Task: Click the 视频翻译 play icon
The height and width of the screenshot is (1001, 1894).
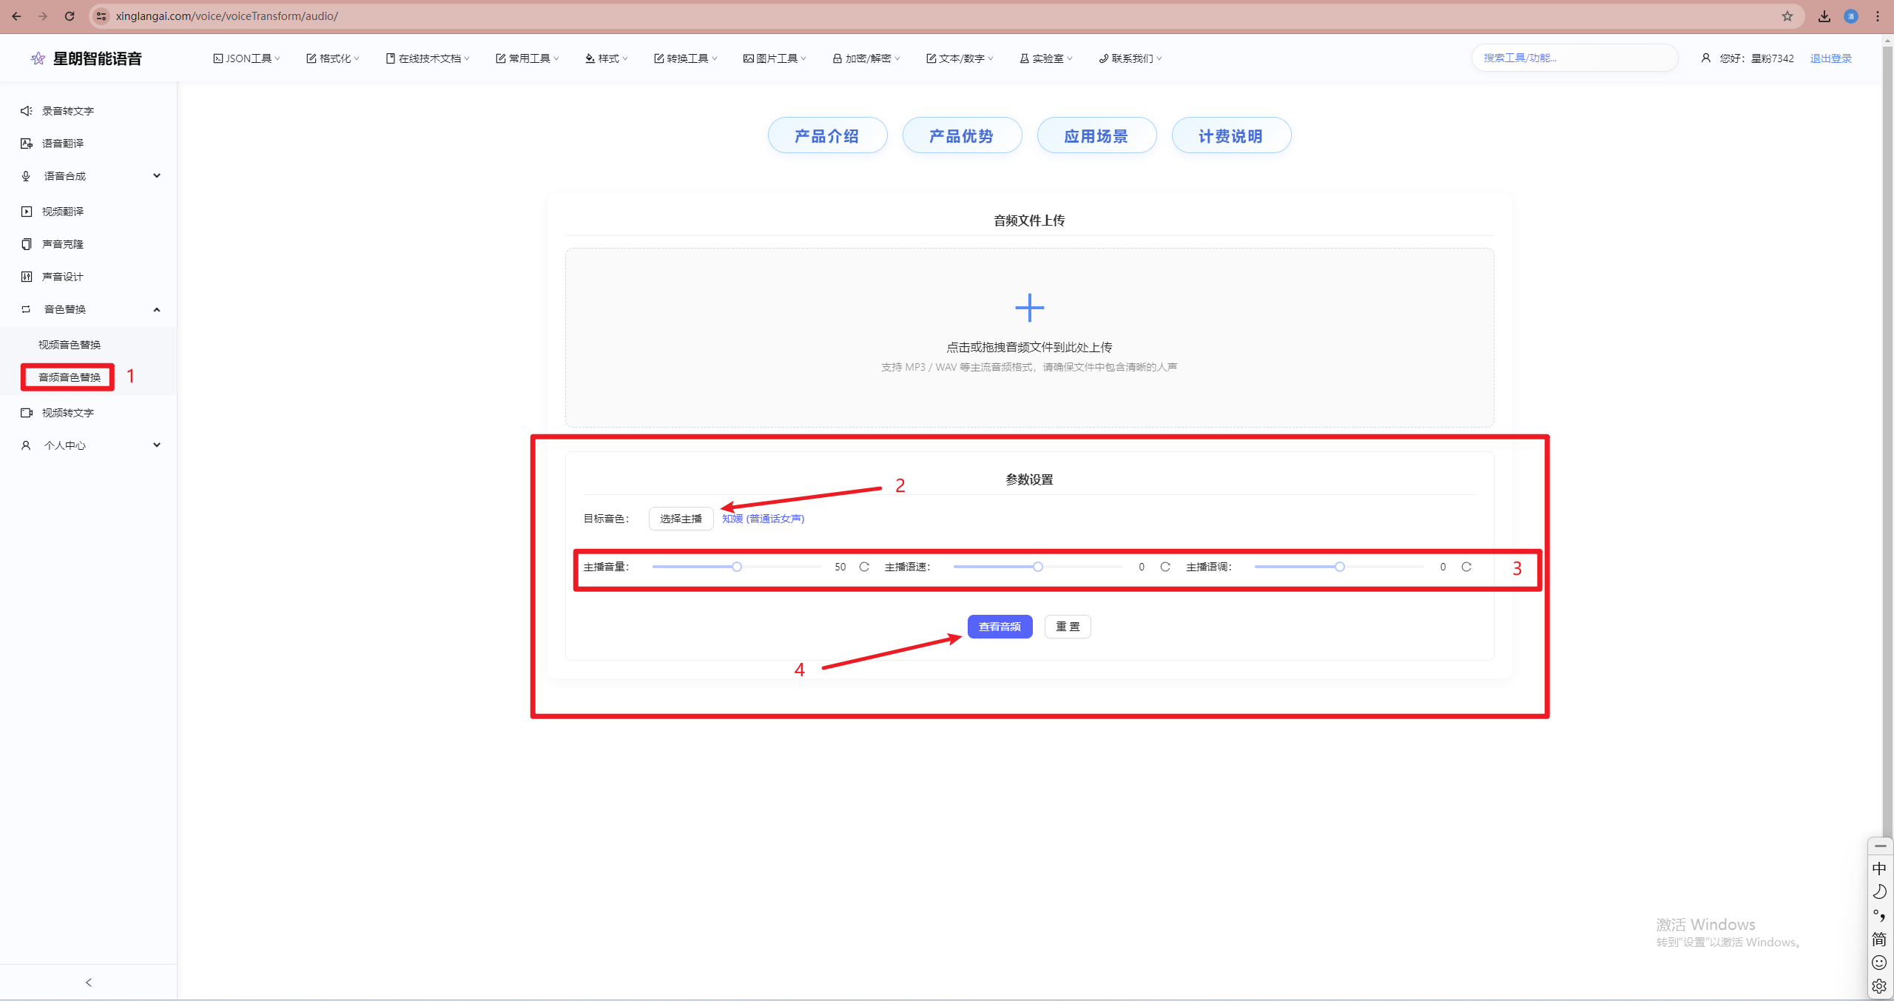Action: point(27,212)
